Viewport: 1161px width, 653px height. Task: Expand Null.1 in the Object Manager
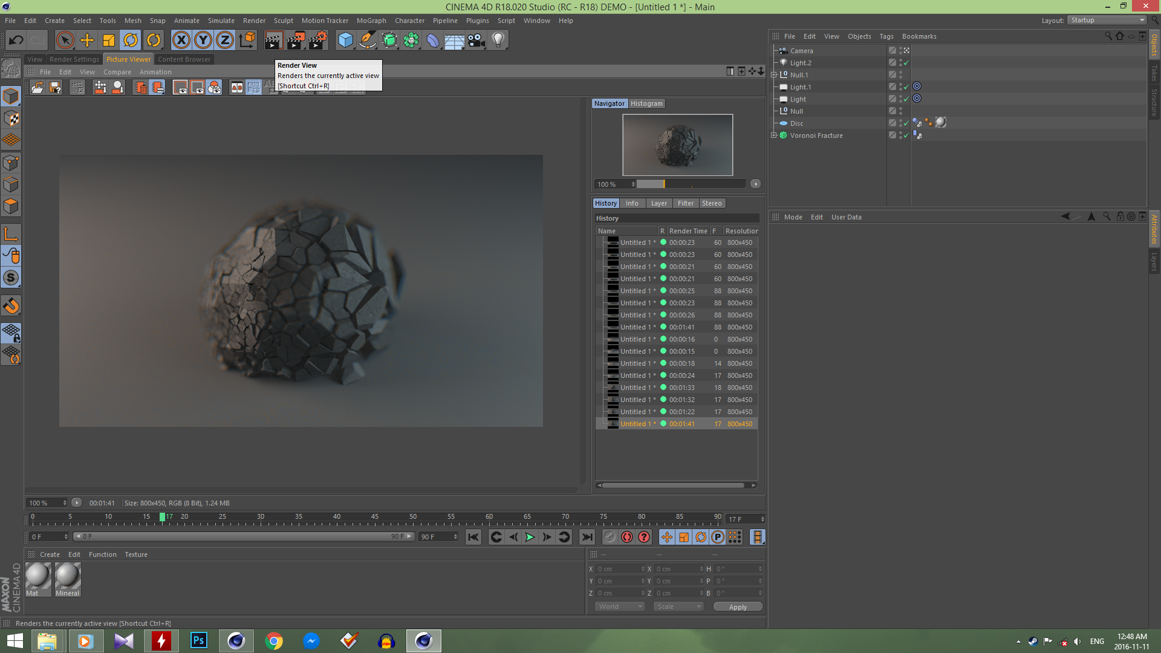(775, 74)
